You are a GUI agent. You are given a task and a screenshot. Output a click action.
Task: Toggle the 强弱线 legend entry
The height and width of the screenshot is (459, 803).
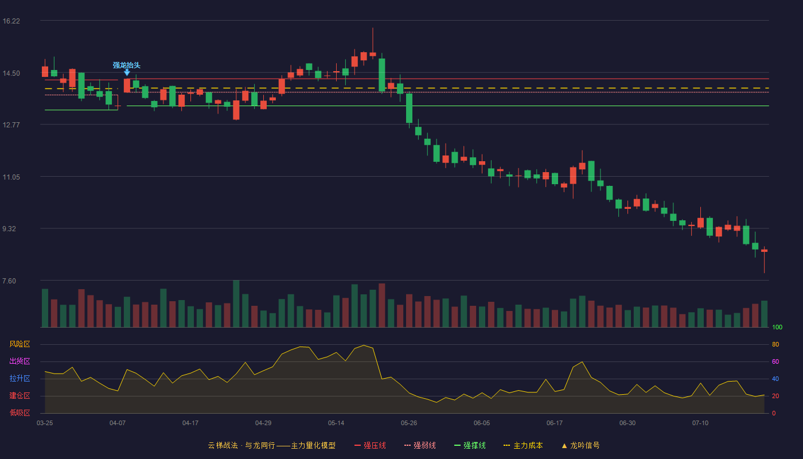pyautogui.click(x=420, y=445)
